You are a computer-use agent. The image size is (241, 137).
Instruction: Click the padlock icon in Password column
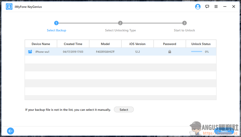(x=170, y=52)
